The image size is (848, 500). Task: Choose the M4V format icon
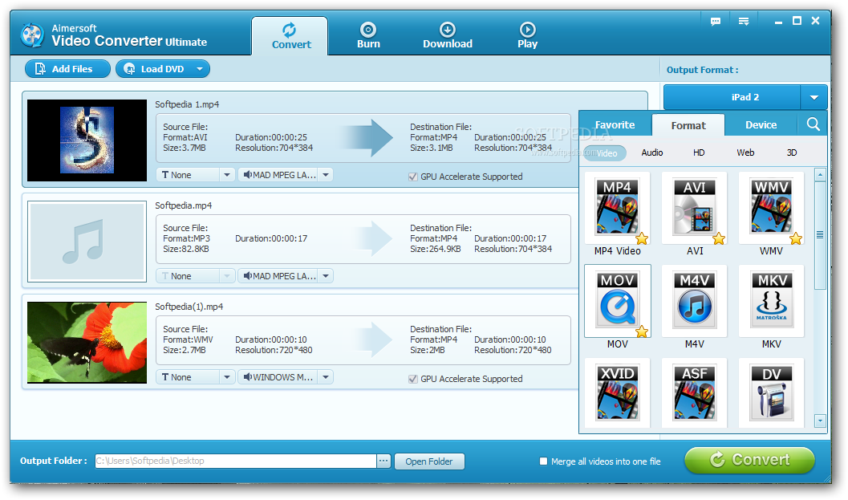(695, 300)
